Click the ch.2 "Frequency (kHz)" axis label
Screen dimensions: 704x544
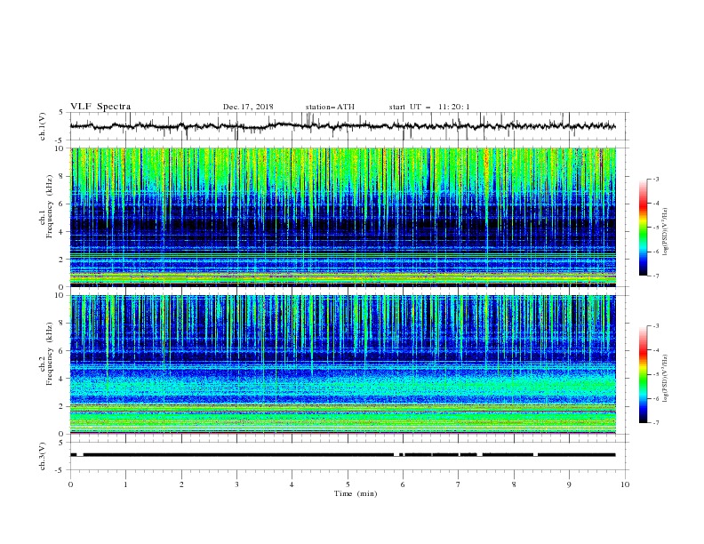click(50, 354)
